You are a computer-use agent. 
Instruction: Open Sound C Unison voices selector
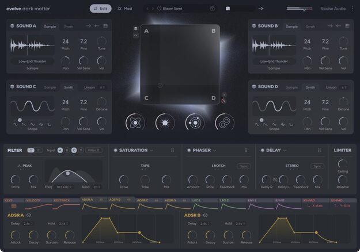(102, 87)
